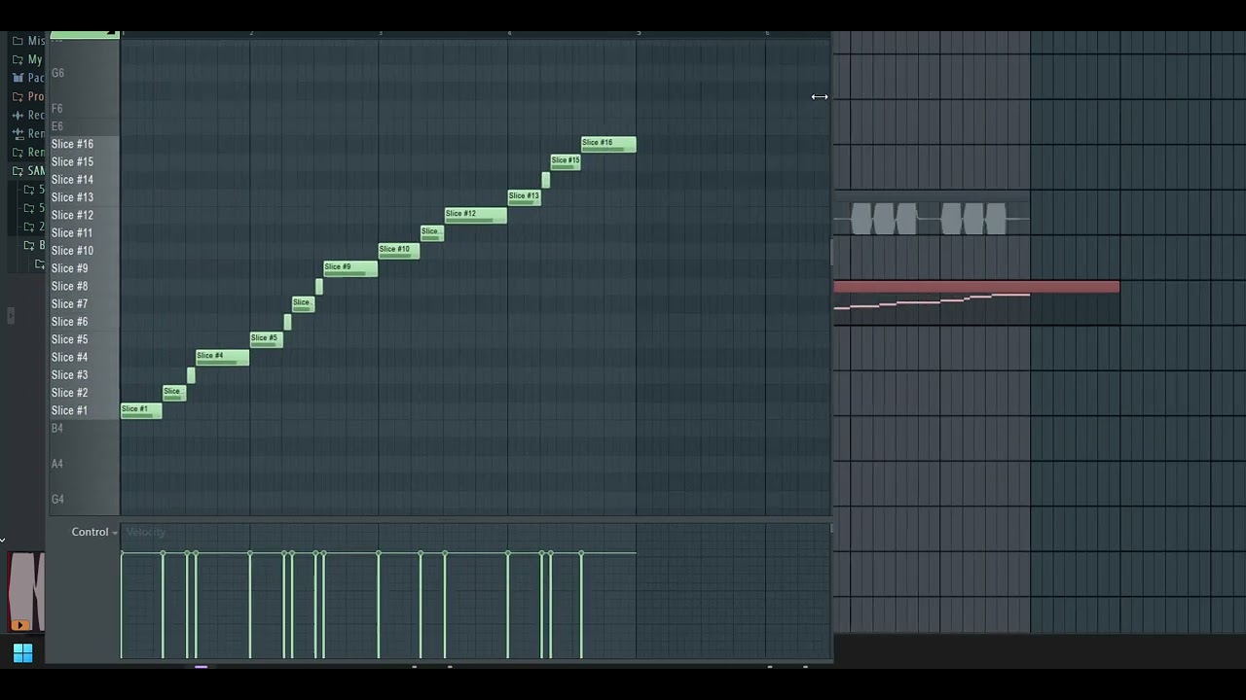Image resolution: width=1246 pixels, height=700 pixels.
Task: Preview the Slice #2 key on keyboard
Action: tap(85, 393)
